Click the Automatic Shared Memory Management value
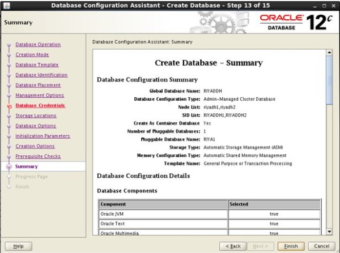Viewport: 340px width, 253px height. click(245, 156)
